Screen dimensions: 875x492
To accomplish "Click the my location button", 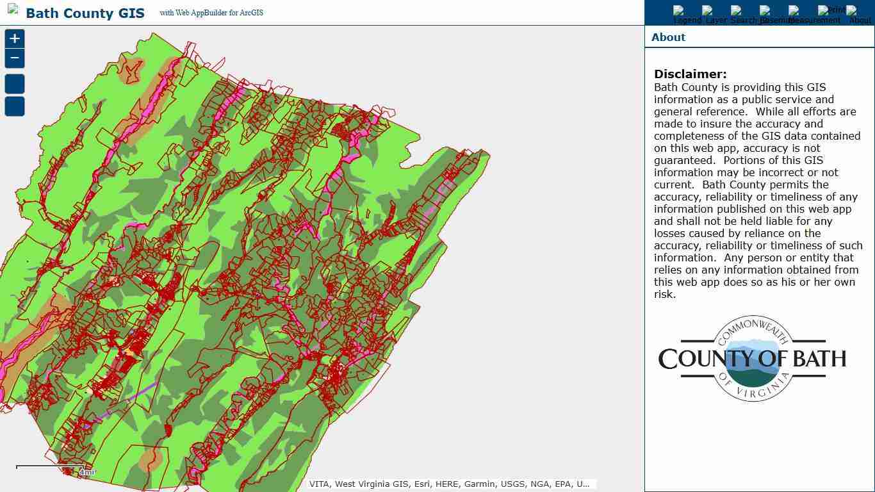I will [14, 106].
